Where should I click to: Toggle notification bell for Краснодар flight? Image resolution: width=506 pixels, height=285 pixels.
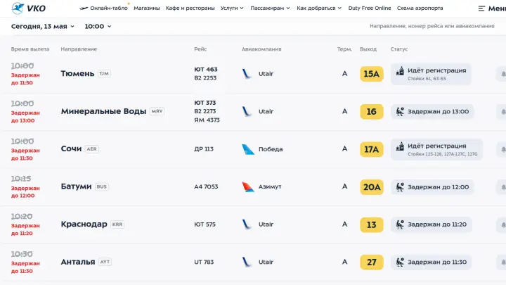(x=502, y=224)
